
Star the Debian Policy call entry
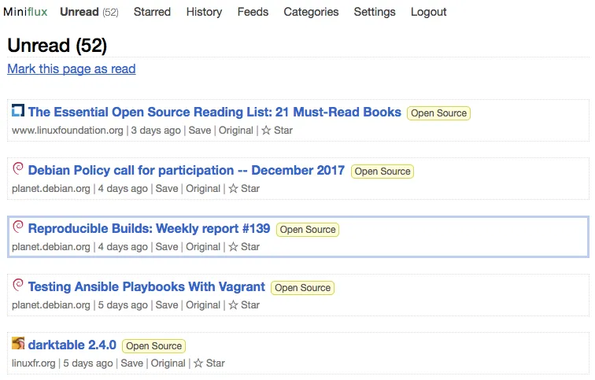pyautogui.click(x=243, y=189)
